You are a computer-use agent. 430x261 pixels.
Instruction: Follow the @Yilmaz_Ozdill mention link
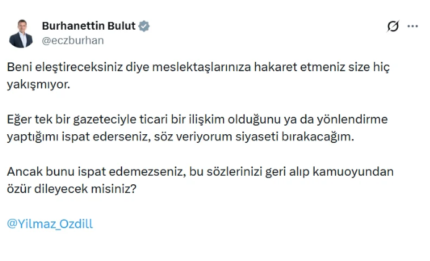pos(50,224)
